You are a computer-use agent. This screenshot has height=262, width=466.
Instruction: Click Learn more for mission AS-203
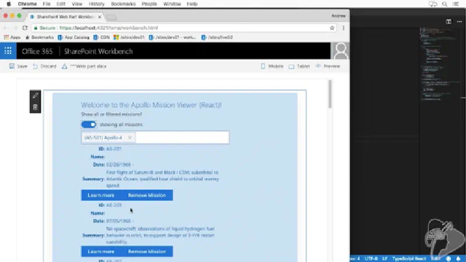101,252
